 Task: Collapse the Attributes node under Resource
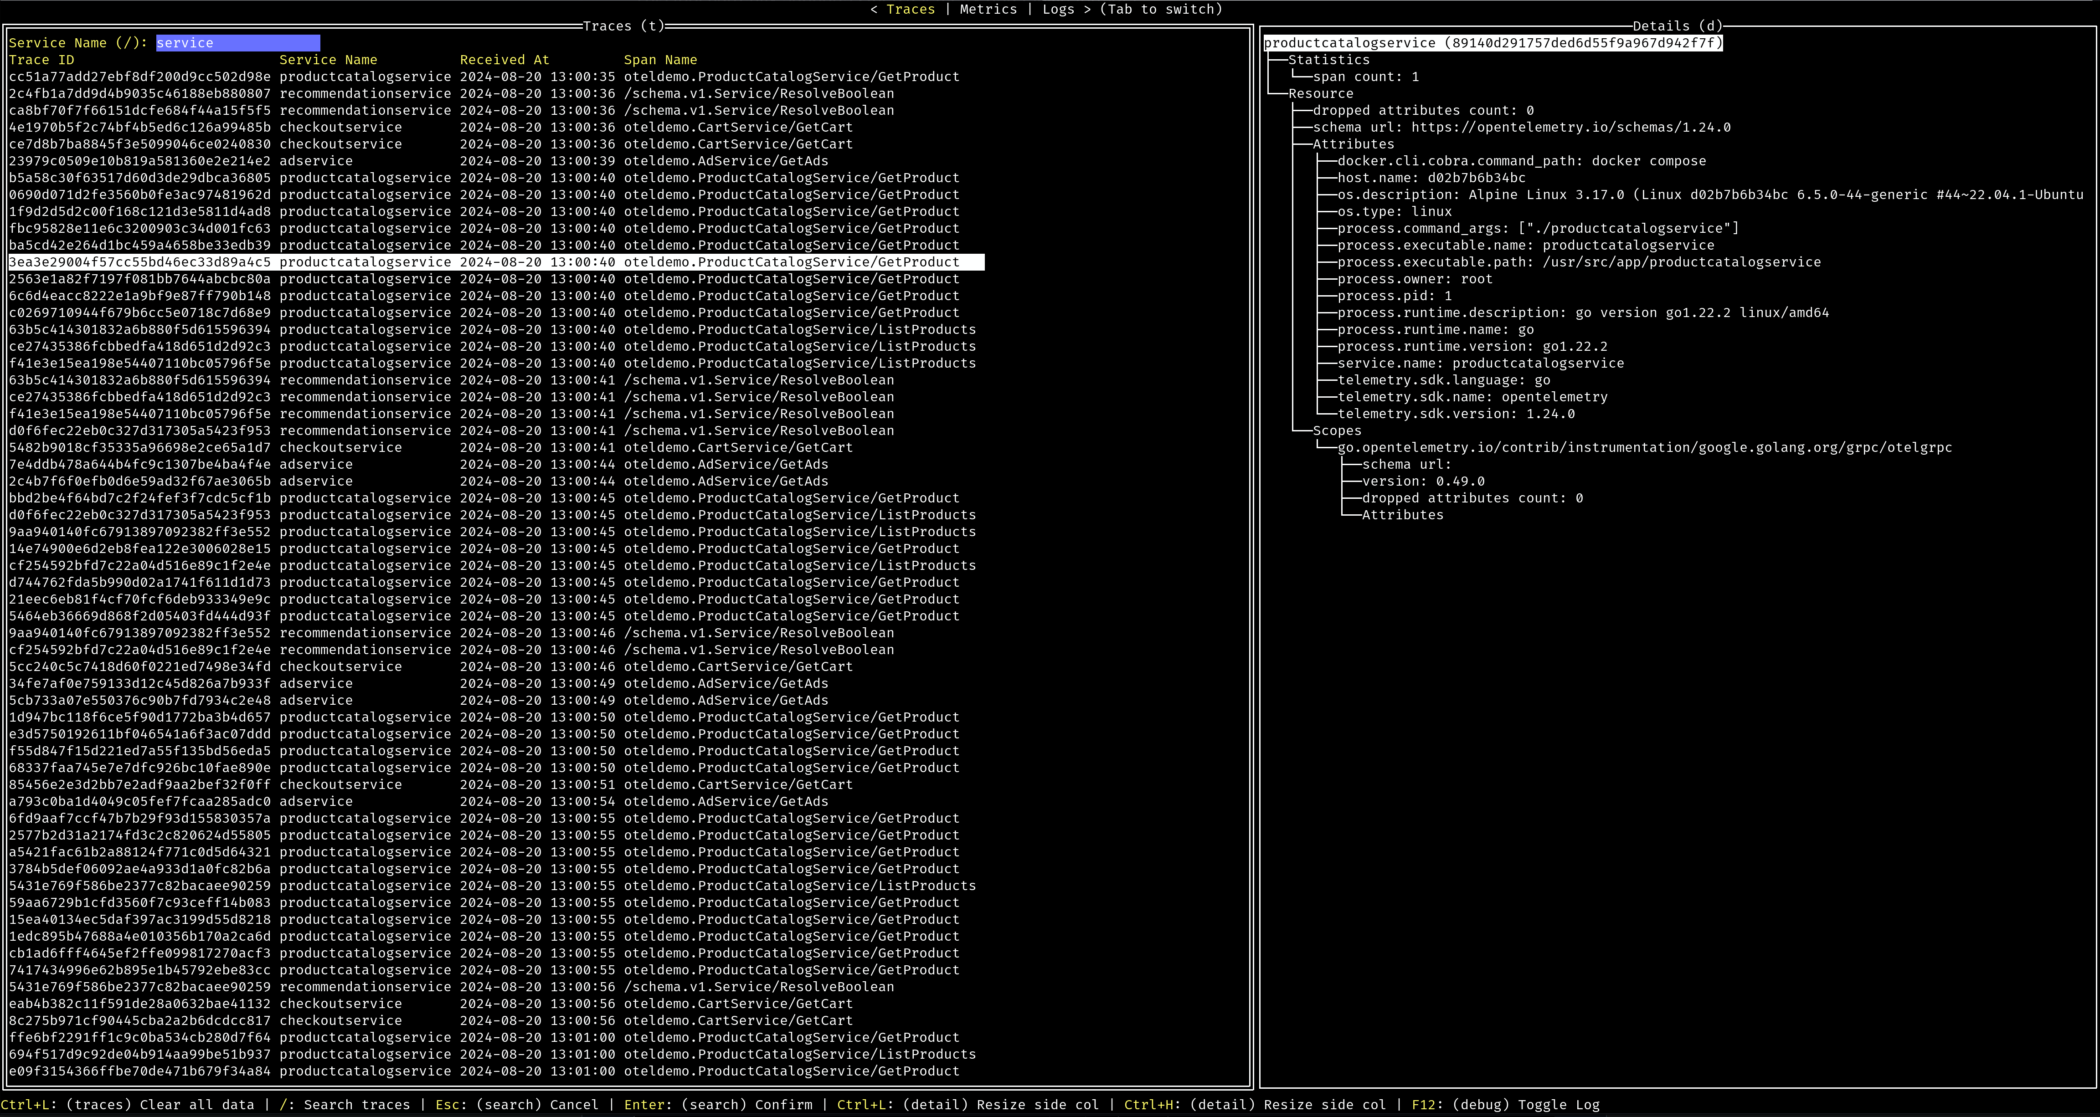1353,144
